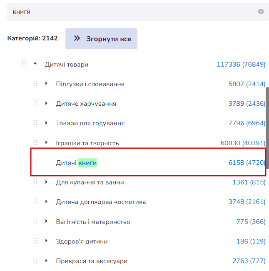Expand 'Вагітність і материнство' category
Screen dimensions: 269x271
tap(46, 221)
